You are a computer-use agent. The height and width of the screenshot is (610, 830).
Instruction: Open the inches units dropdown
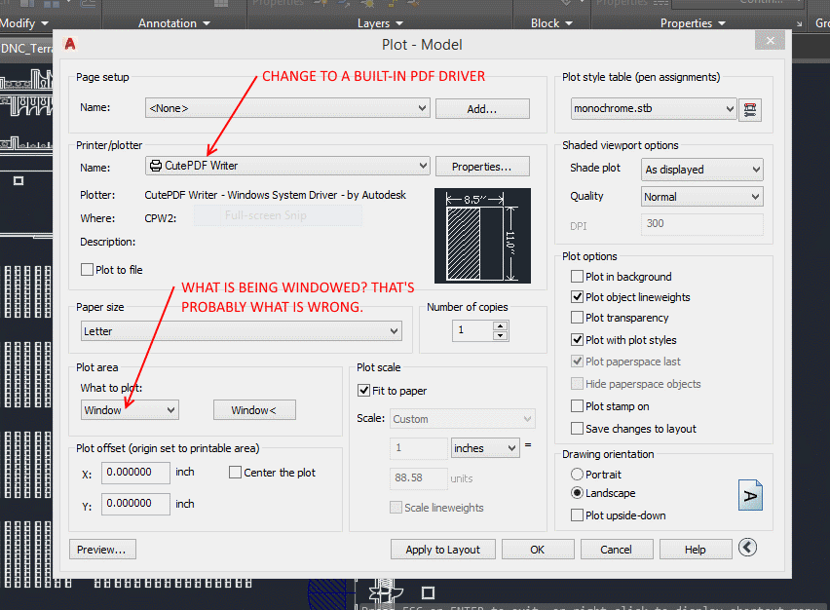pos(485,448)
